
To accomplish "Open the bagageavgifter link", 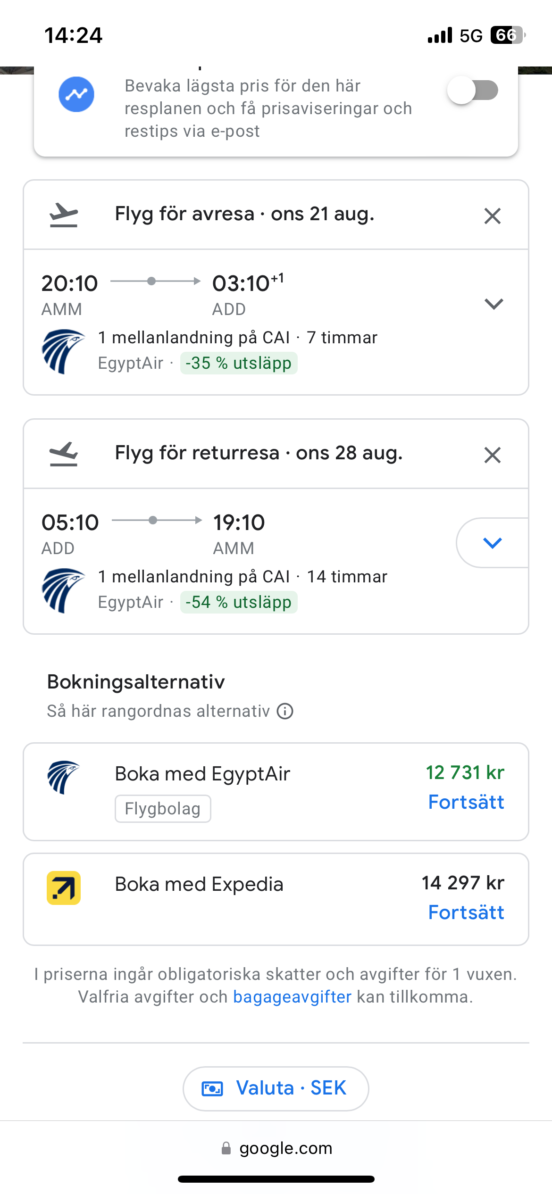I will (292, 997).
